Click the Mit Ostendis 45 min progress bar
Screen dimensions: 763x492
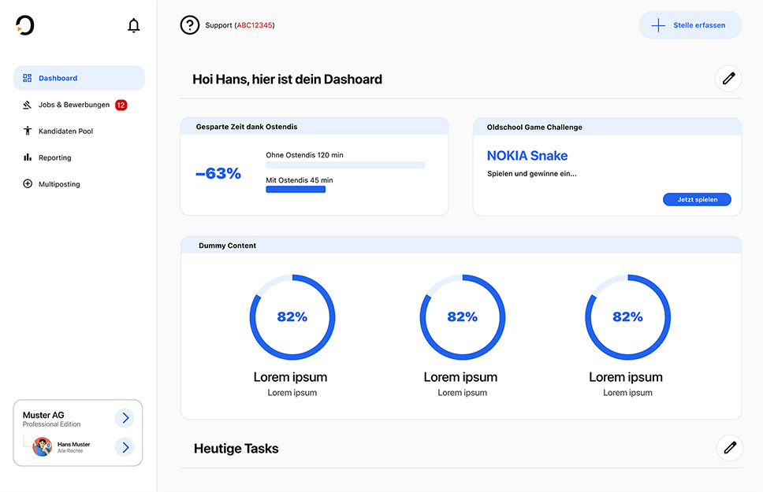[x=296, y=189]
